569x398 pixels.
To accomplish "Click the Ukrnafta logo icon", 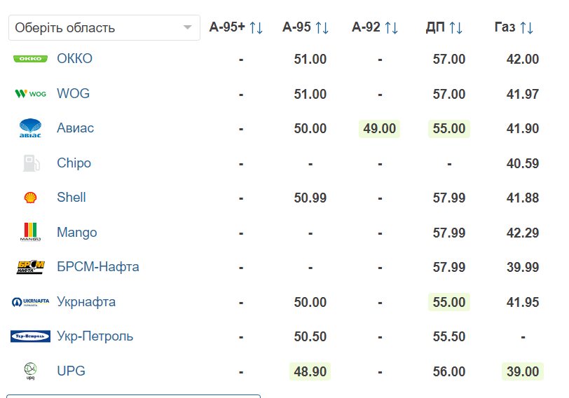I will (31, 302).
